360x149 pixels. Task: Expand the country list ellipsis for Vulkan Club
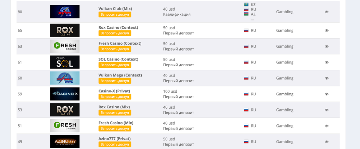(252, 19)
